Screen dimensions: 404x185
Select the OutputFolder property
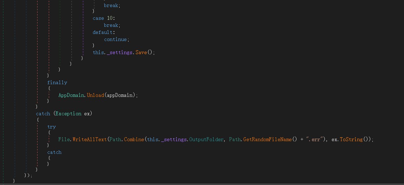[206, 139]
